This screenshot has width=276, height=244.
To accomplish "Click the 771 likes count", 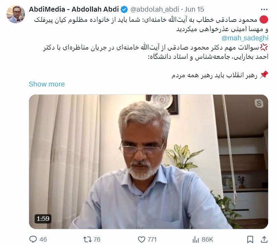I will pos(152,240).
